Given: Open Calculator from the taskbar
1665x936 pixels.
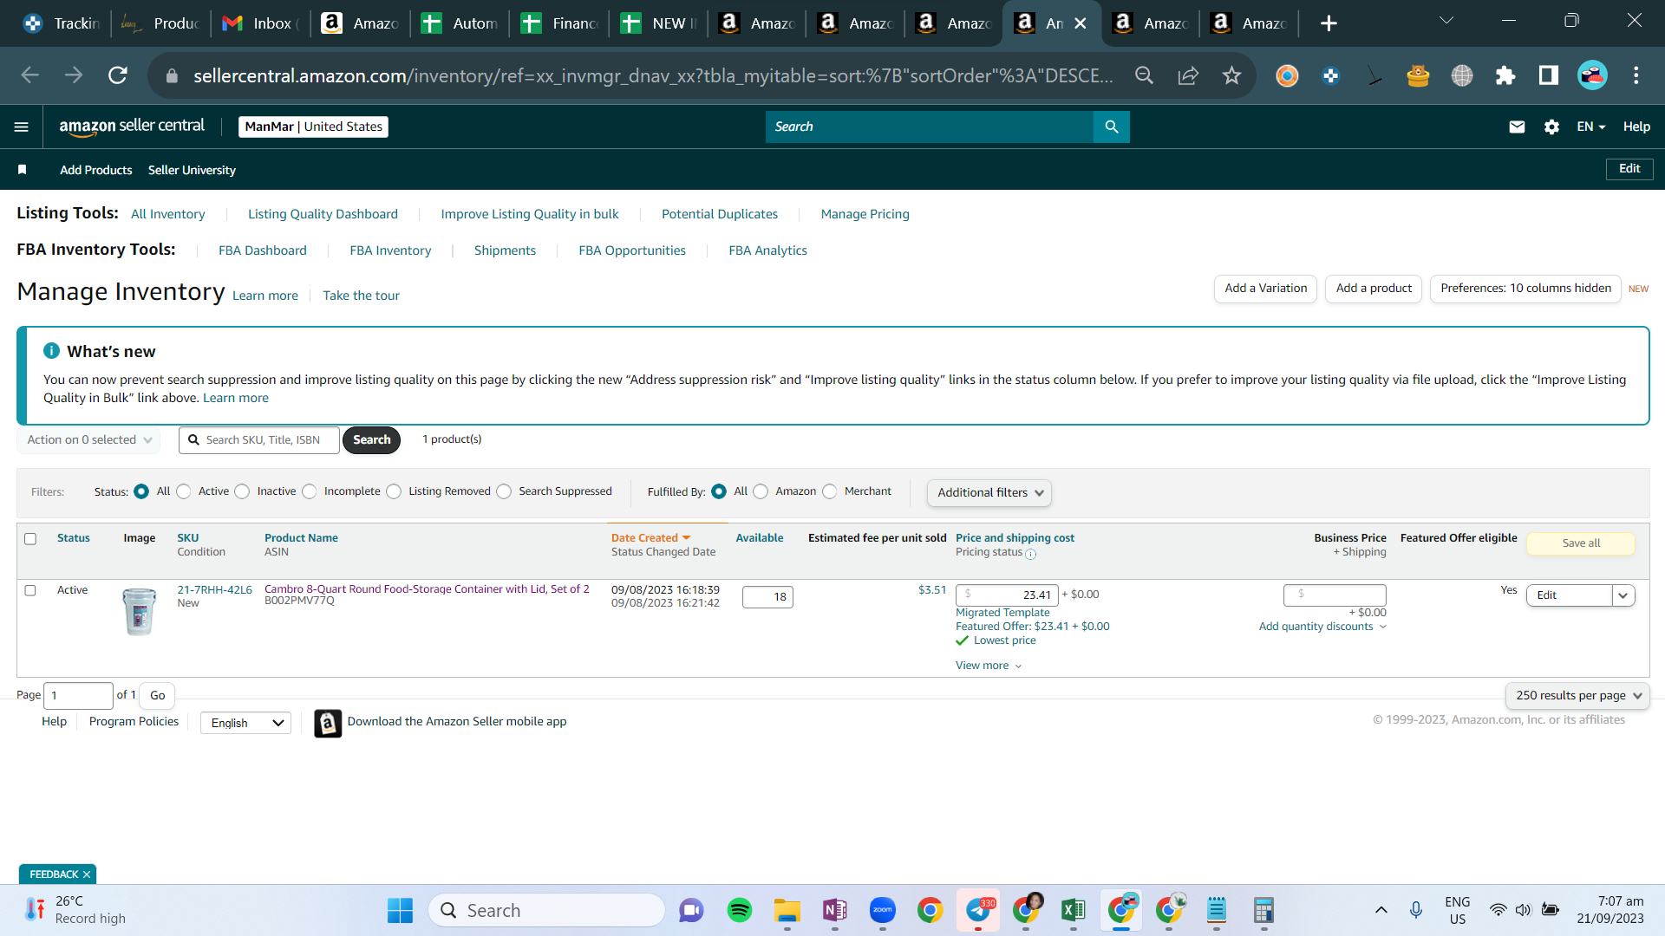Looking at the screenshot, I should [1263, 910].
